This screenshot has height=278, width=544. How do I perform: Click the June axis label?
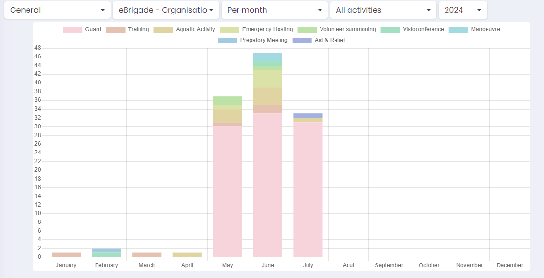[x=268, y=265]
